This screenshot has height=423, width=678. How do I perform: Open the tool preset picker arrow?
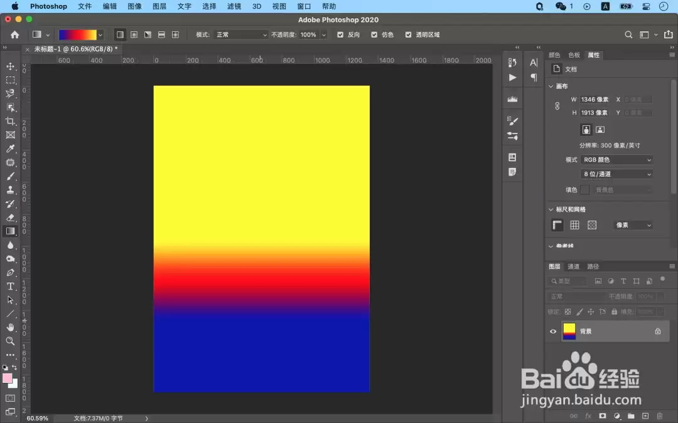(48, 35)
